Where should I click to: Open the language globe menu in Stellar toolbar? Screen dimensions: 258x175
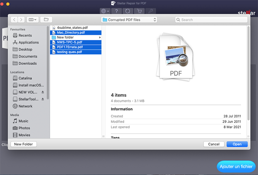105,11
